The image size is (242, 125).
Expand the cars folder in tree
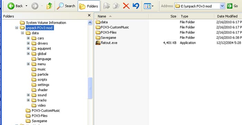[x=28, y=38]
